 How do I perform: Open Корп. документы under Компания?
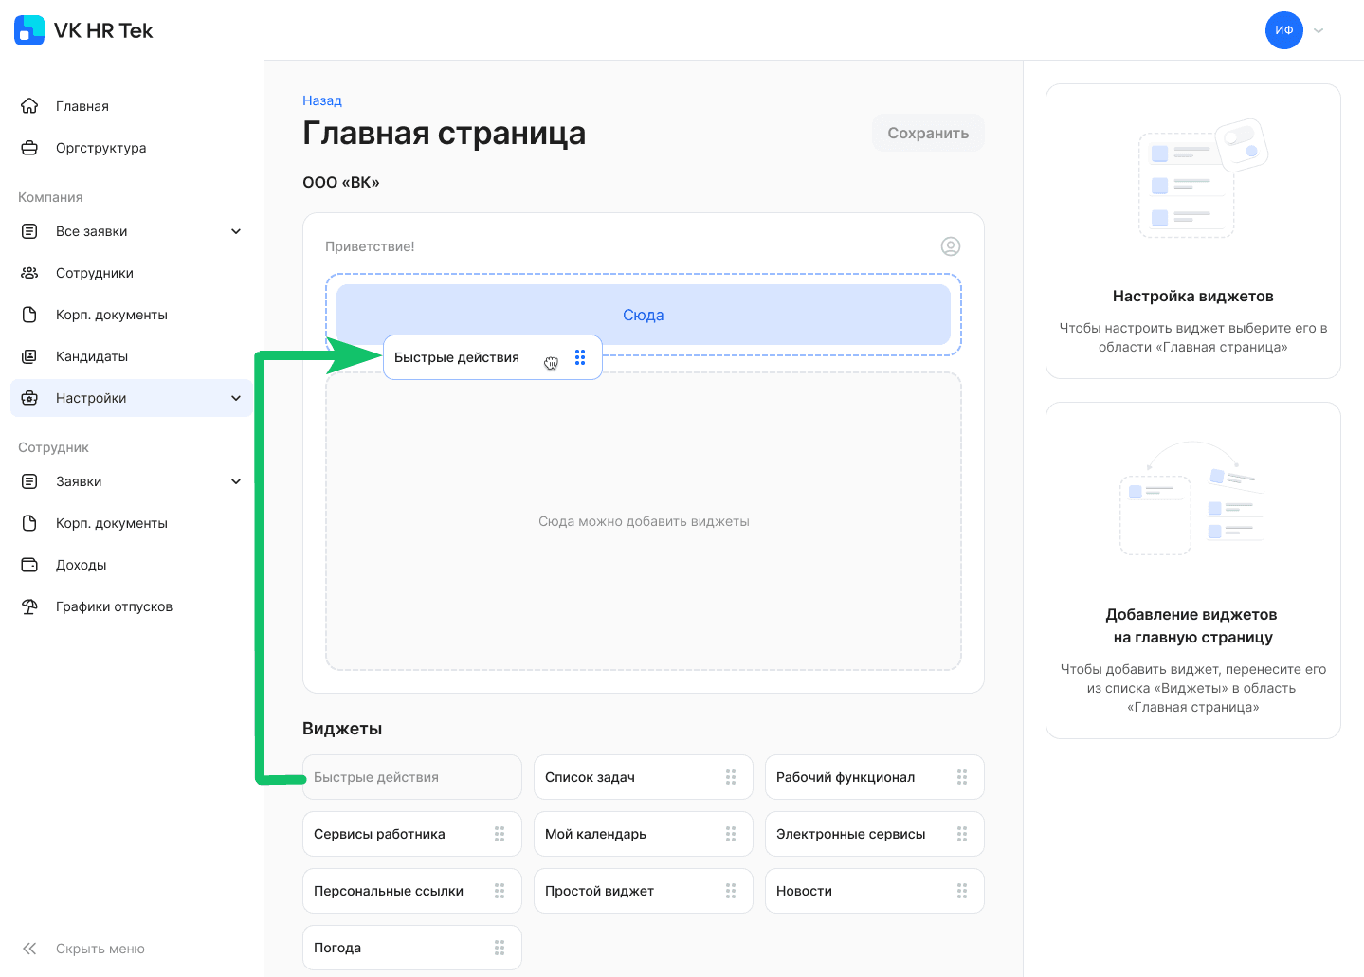tap(111, 315)
